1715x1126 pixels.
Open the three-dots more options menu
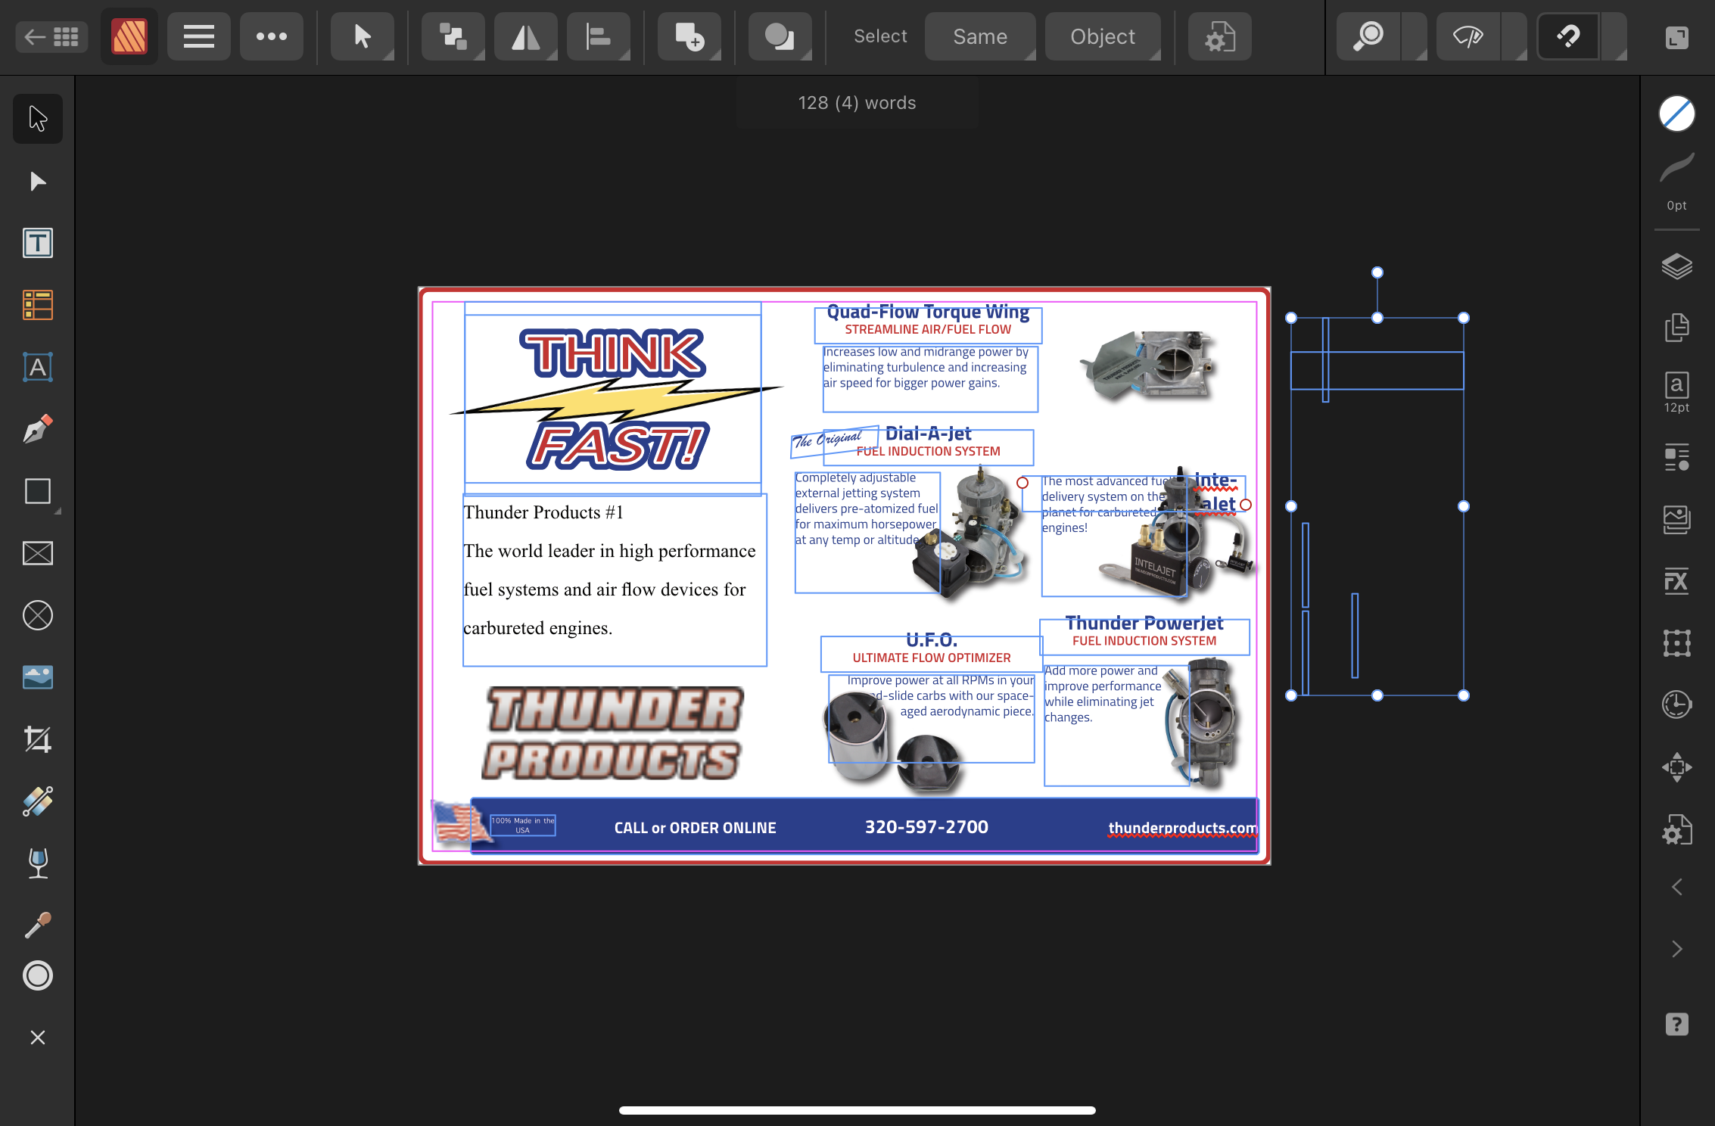pyautogui.click(x=272, y=36)
